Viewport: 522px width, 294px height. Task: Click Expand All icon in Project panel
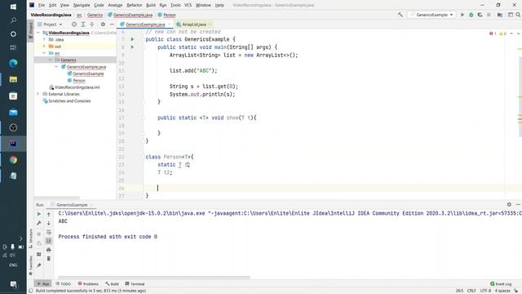coord(83,24)
